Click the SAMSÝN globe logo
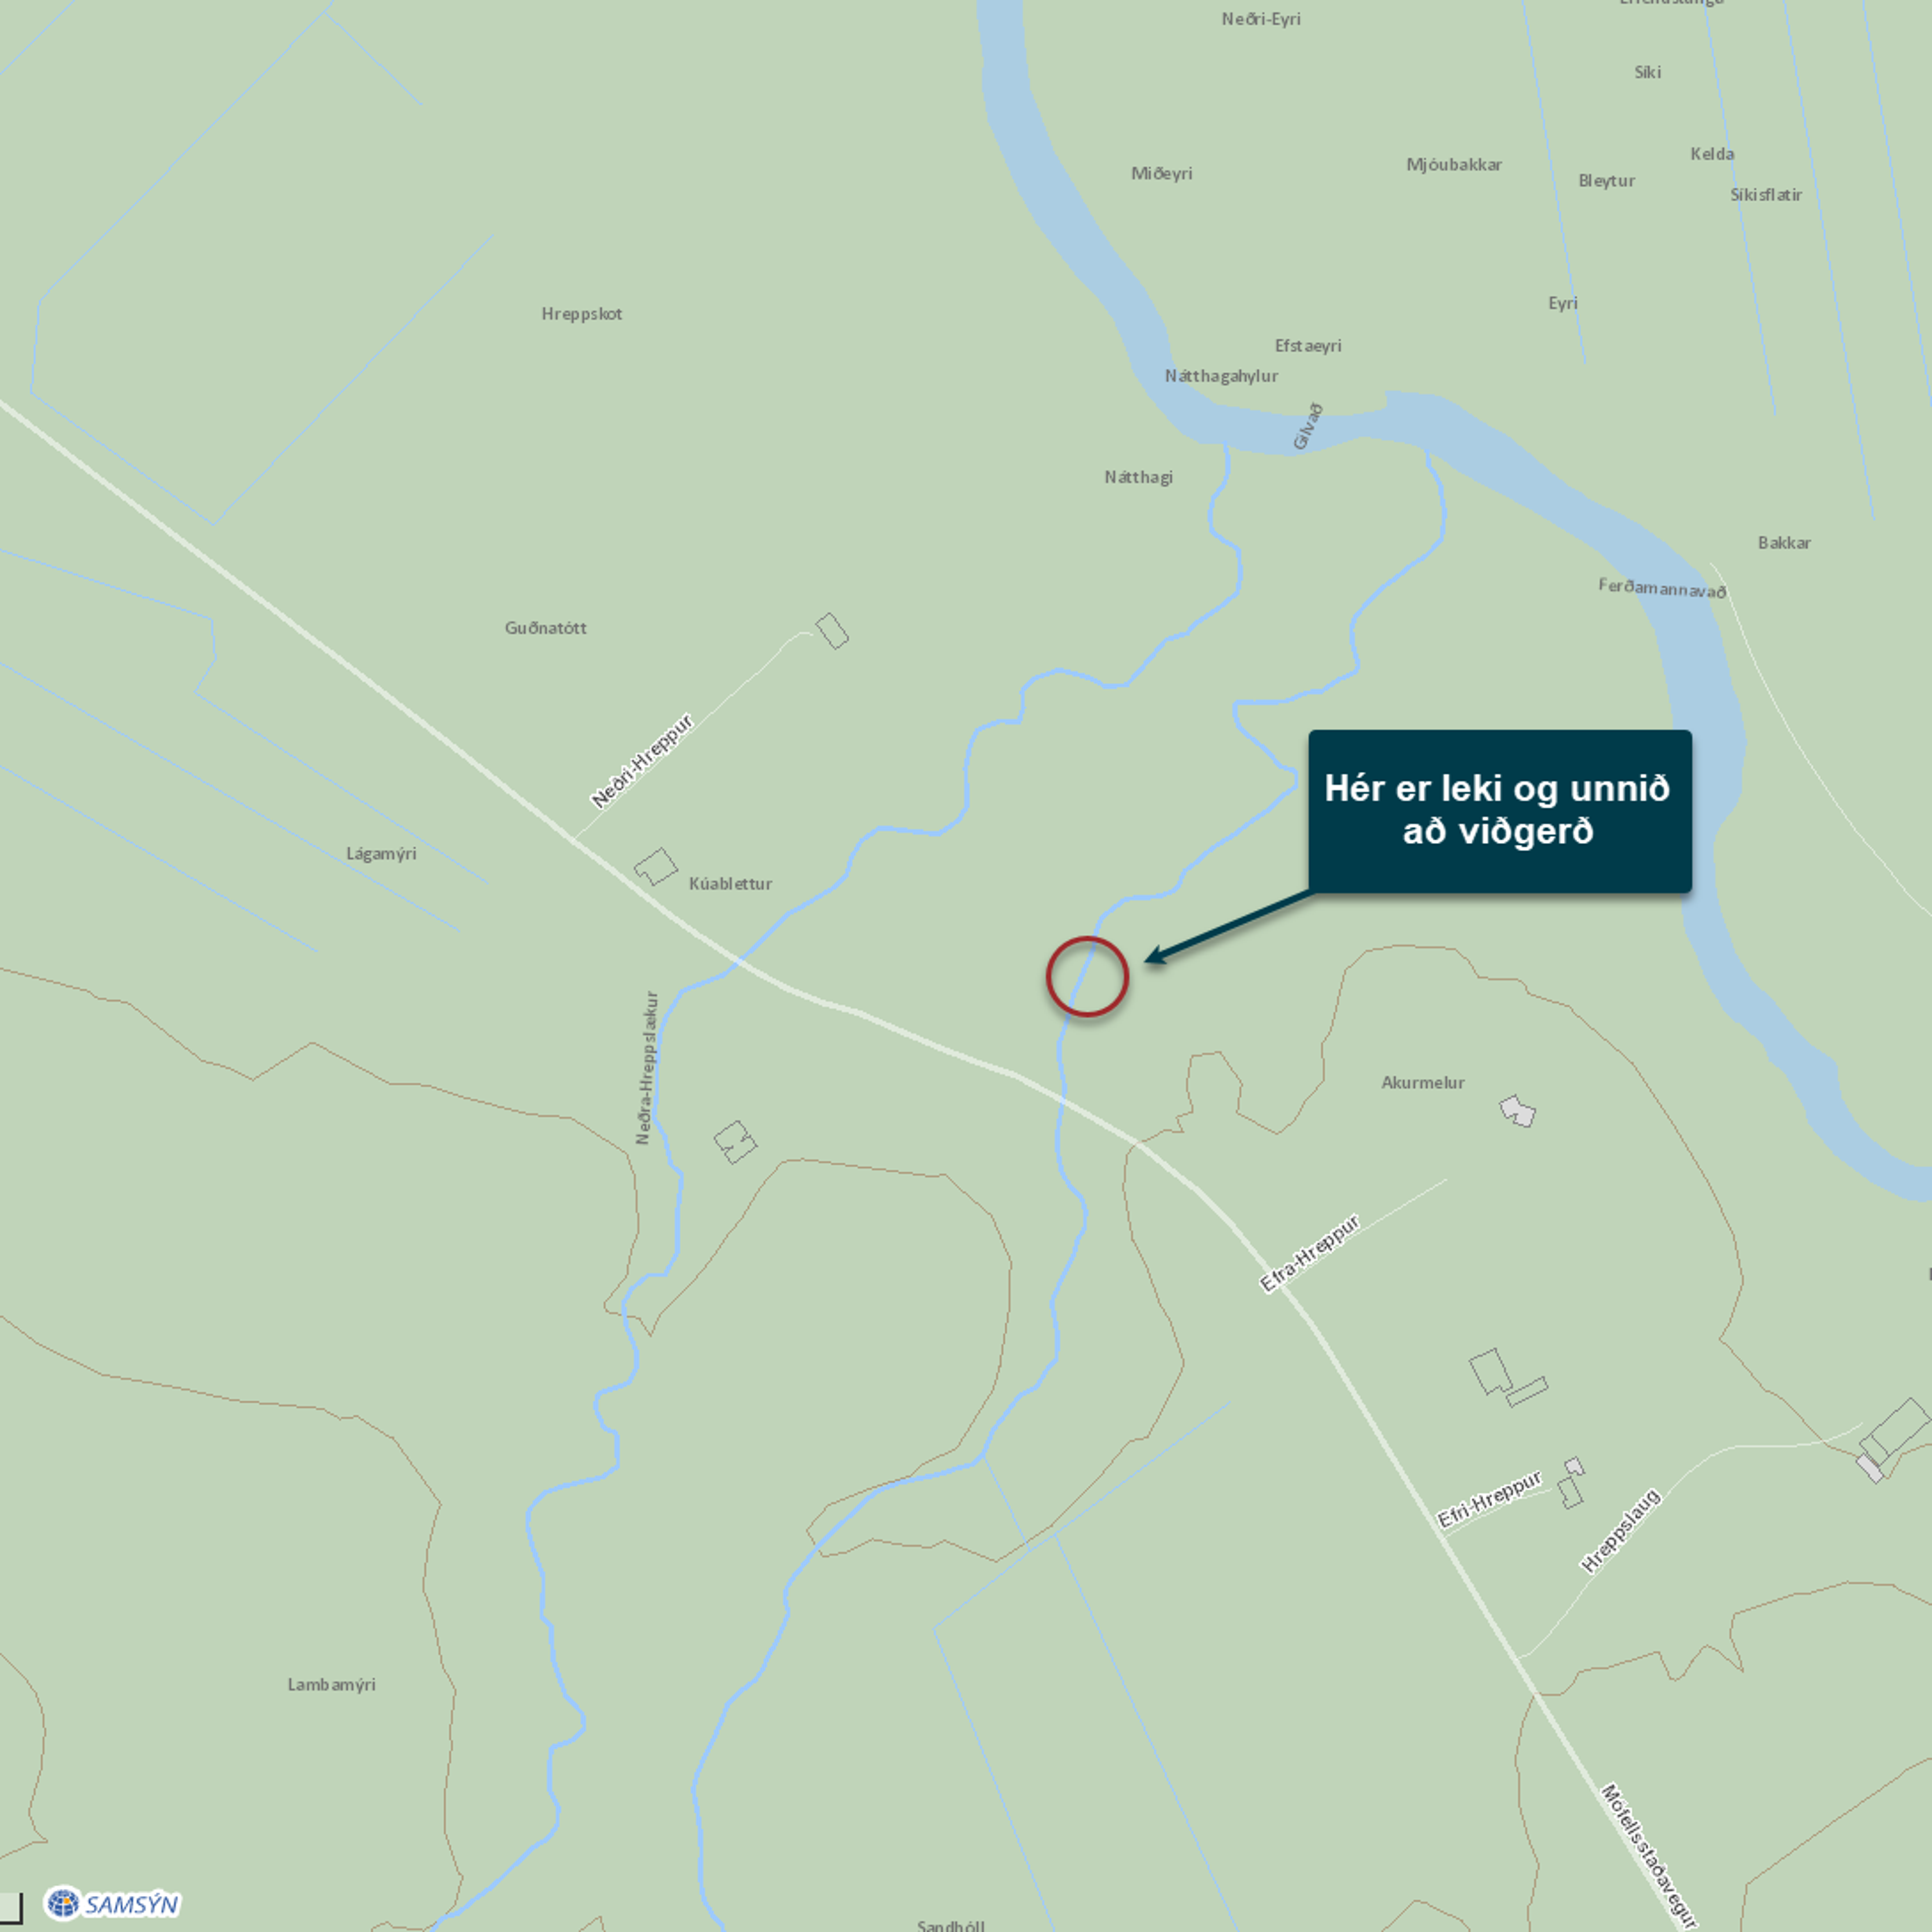The height and width of the screenshot is (1932, 1932). 63,1903
